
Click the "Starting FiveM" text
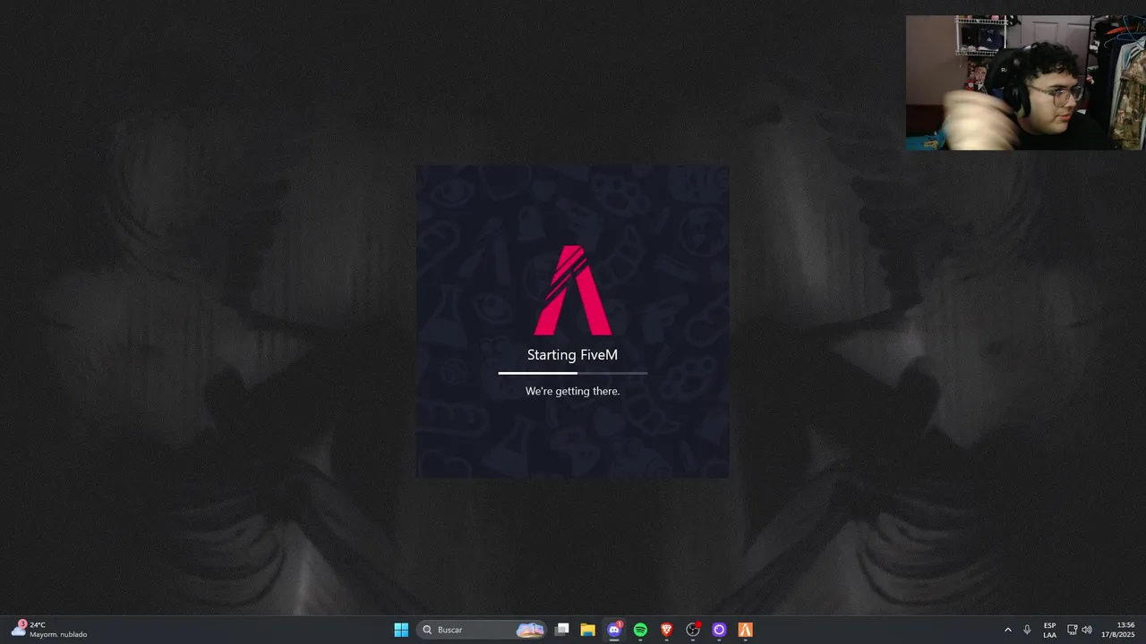[573, 355]
